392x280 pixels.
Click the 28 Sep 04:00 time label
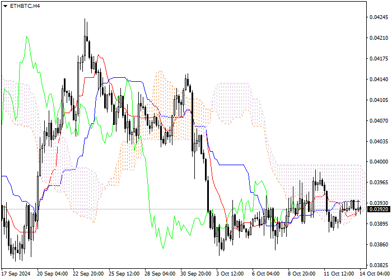(160, 274)
